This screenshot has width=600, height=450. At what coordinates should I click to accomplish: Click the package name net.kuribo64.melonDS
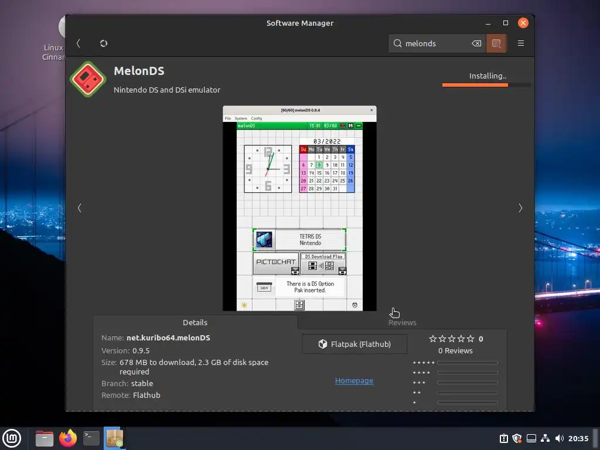(168, 337)
